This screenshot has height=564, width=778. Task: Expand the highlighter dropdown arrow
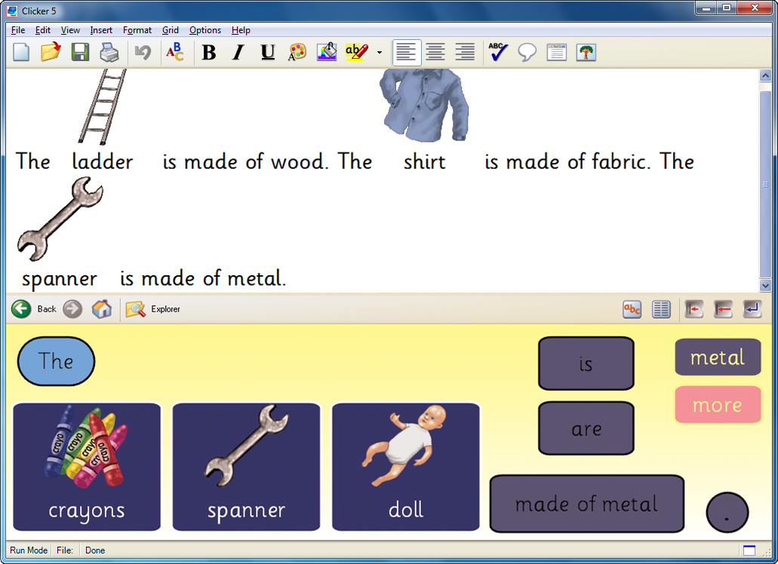380,52
